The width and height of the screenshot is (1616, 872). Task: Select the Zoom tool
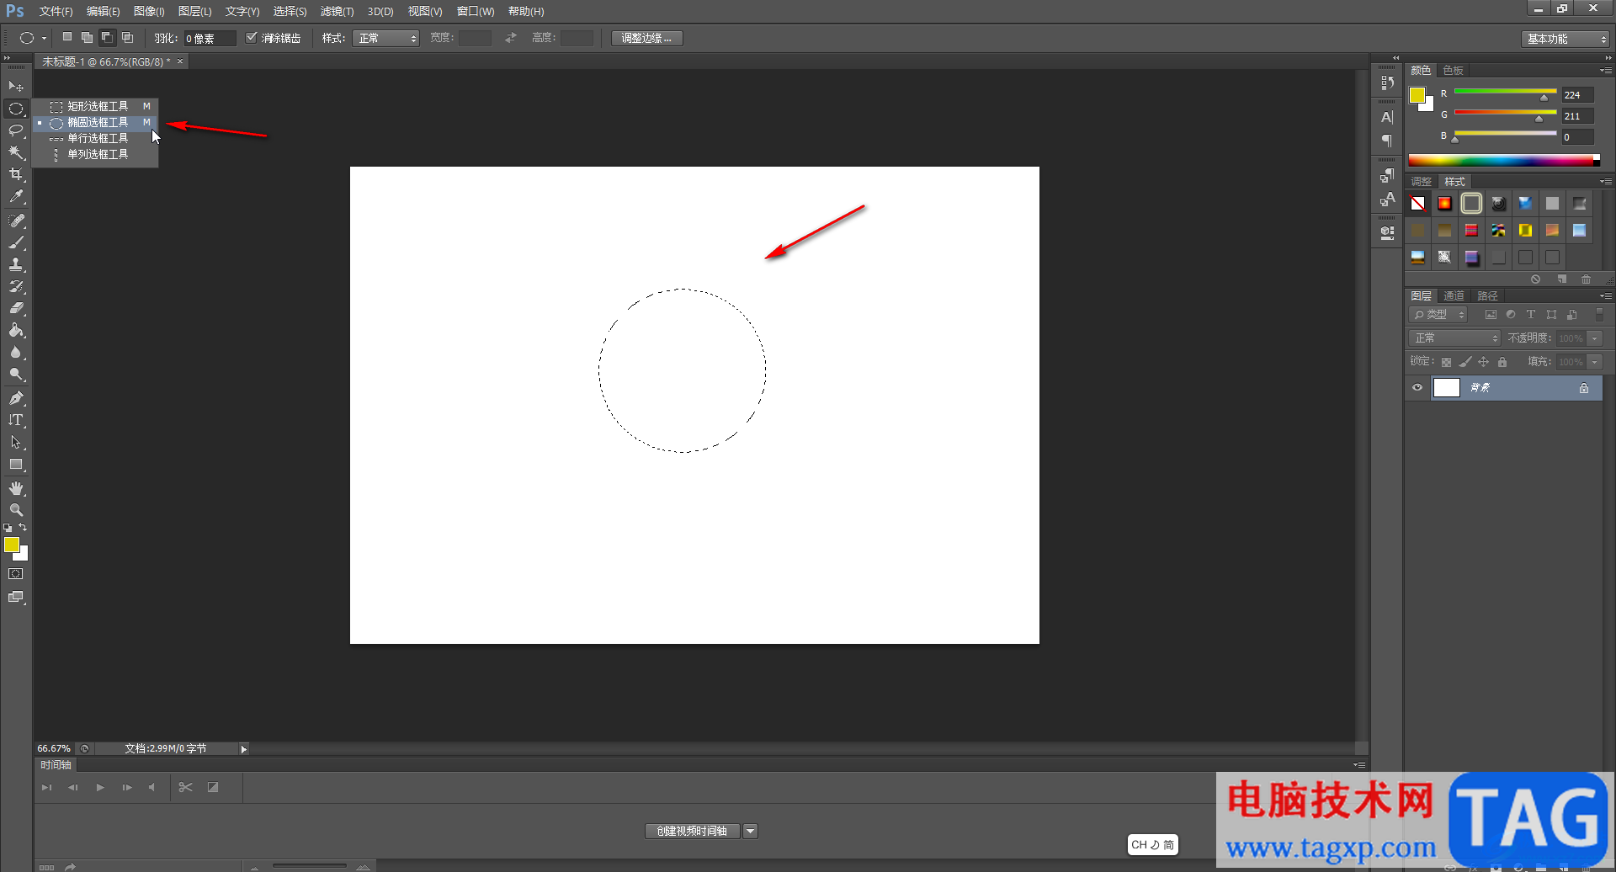point(16,510)
